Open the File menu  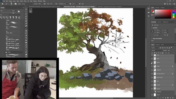pyautogui.click(x=4, y=1)
